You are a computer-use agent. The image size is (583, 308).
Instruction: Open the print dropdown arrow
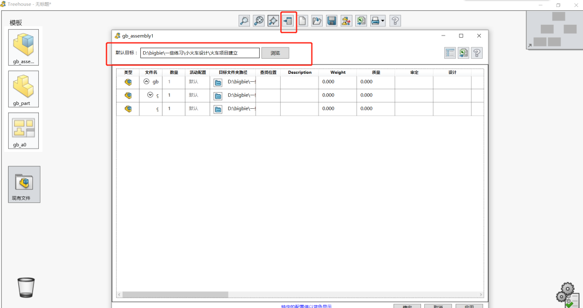[x=383, y=21]
